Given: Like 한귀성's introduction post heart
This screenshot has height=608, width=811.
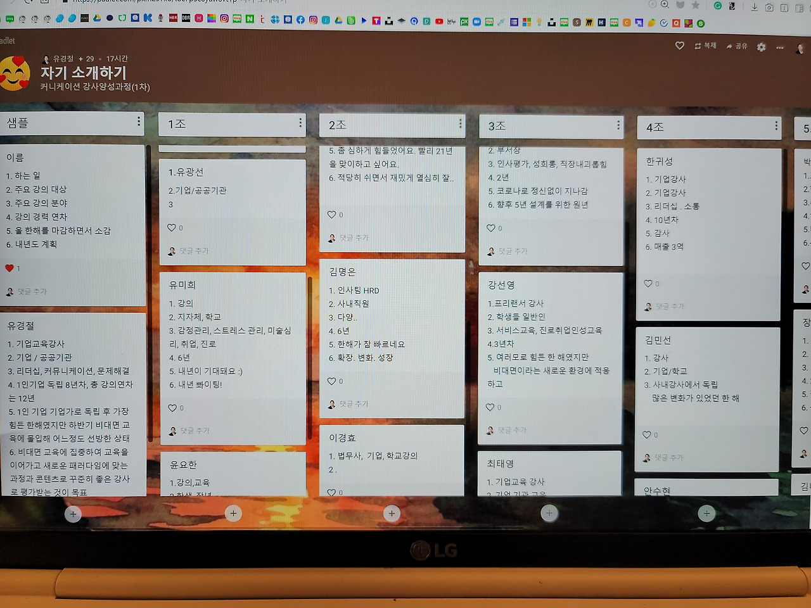Looking at the screenshot, I should 648,284.
